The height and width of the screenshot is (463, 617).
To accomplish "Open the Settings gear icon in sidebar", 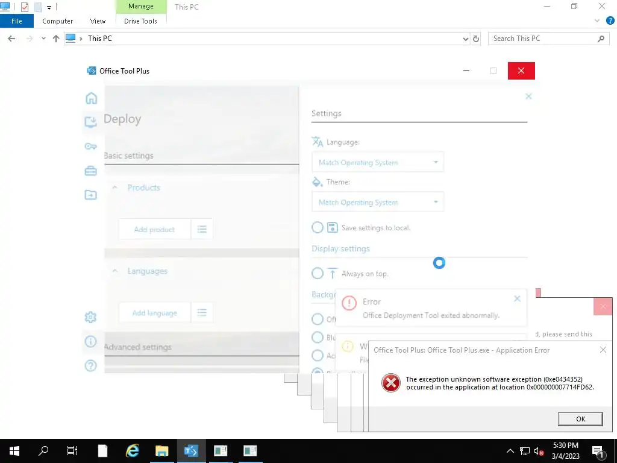I will coord(90,317).
